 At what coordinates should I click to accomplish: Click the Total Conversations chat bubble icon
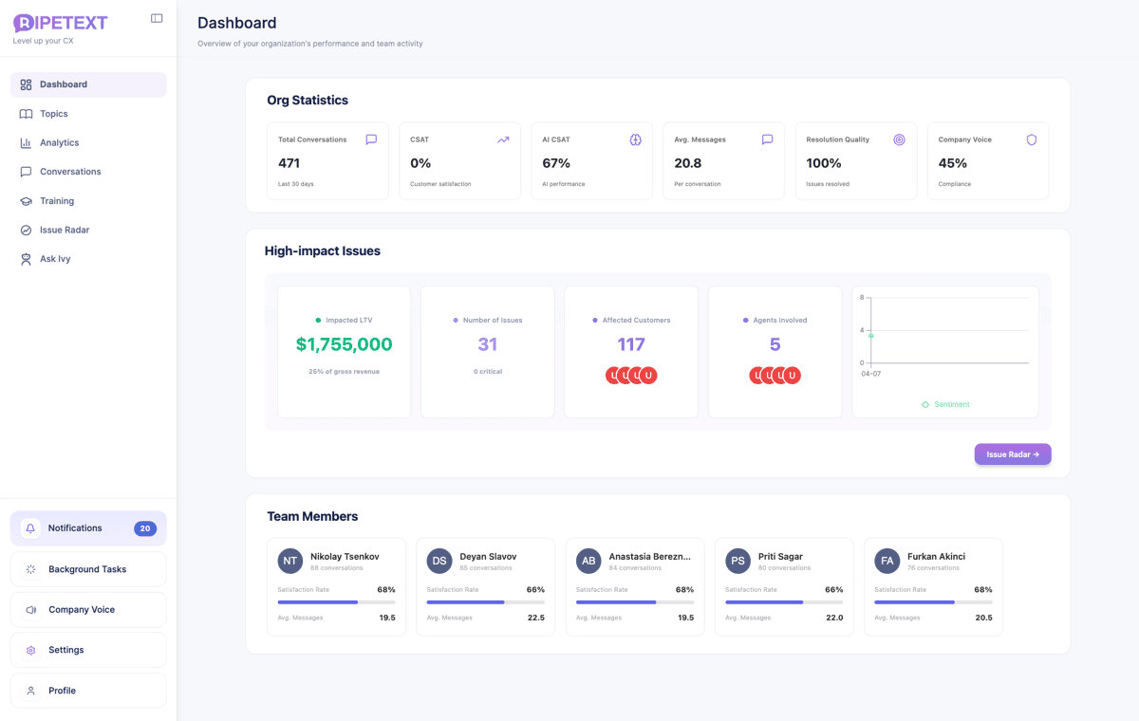[x=371, y=139]
